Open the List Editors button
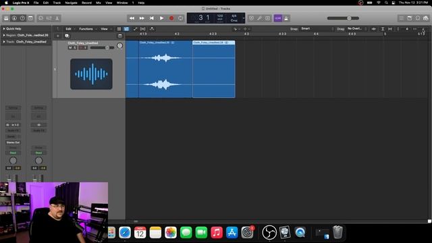Screen dimensions: 432x243 [402, 18]
